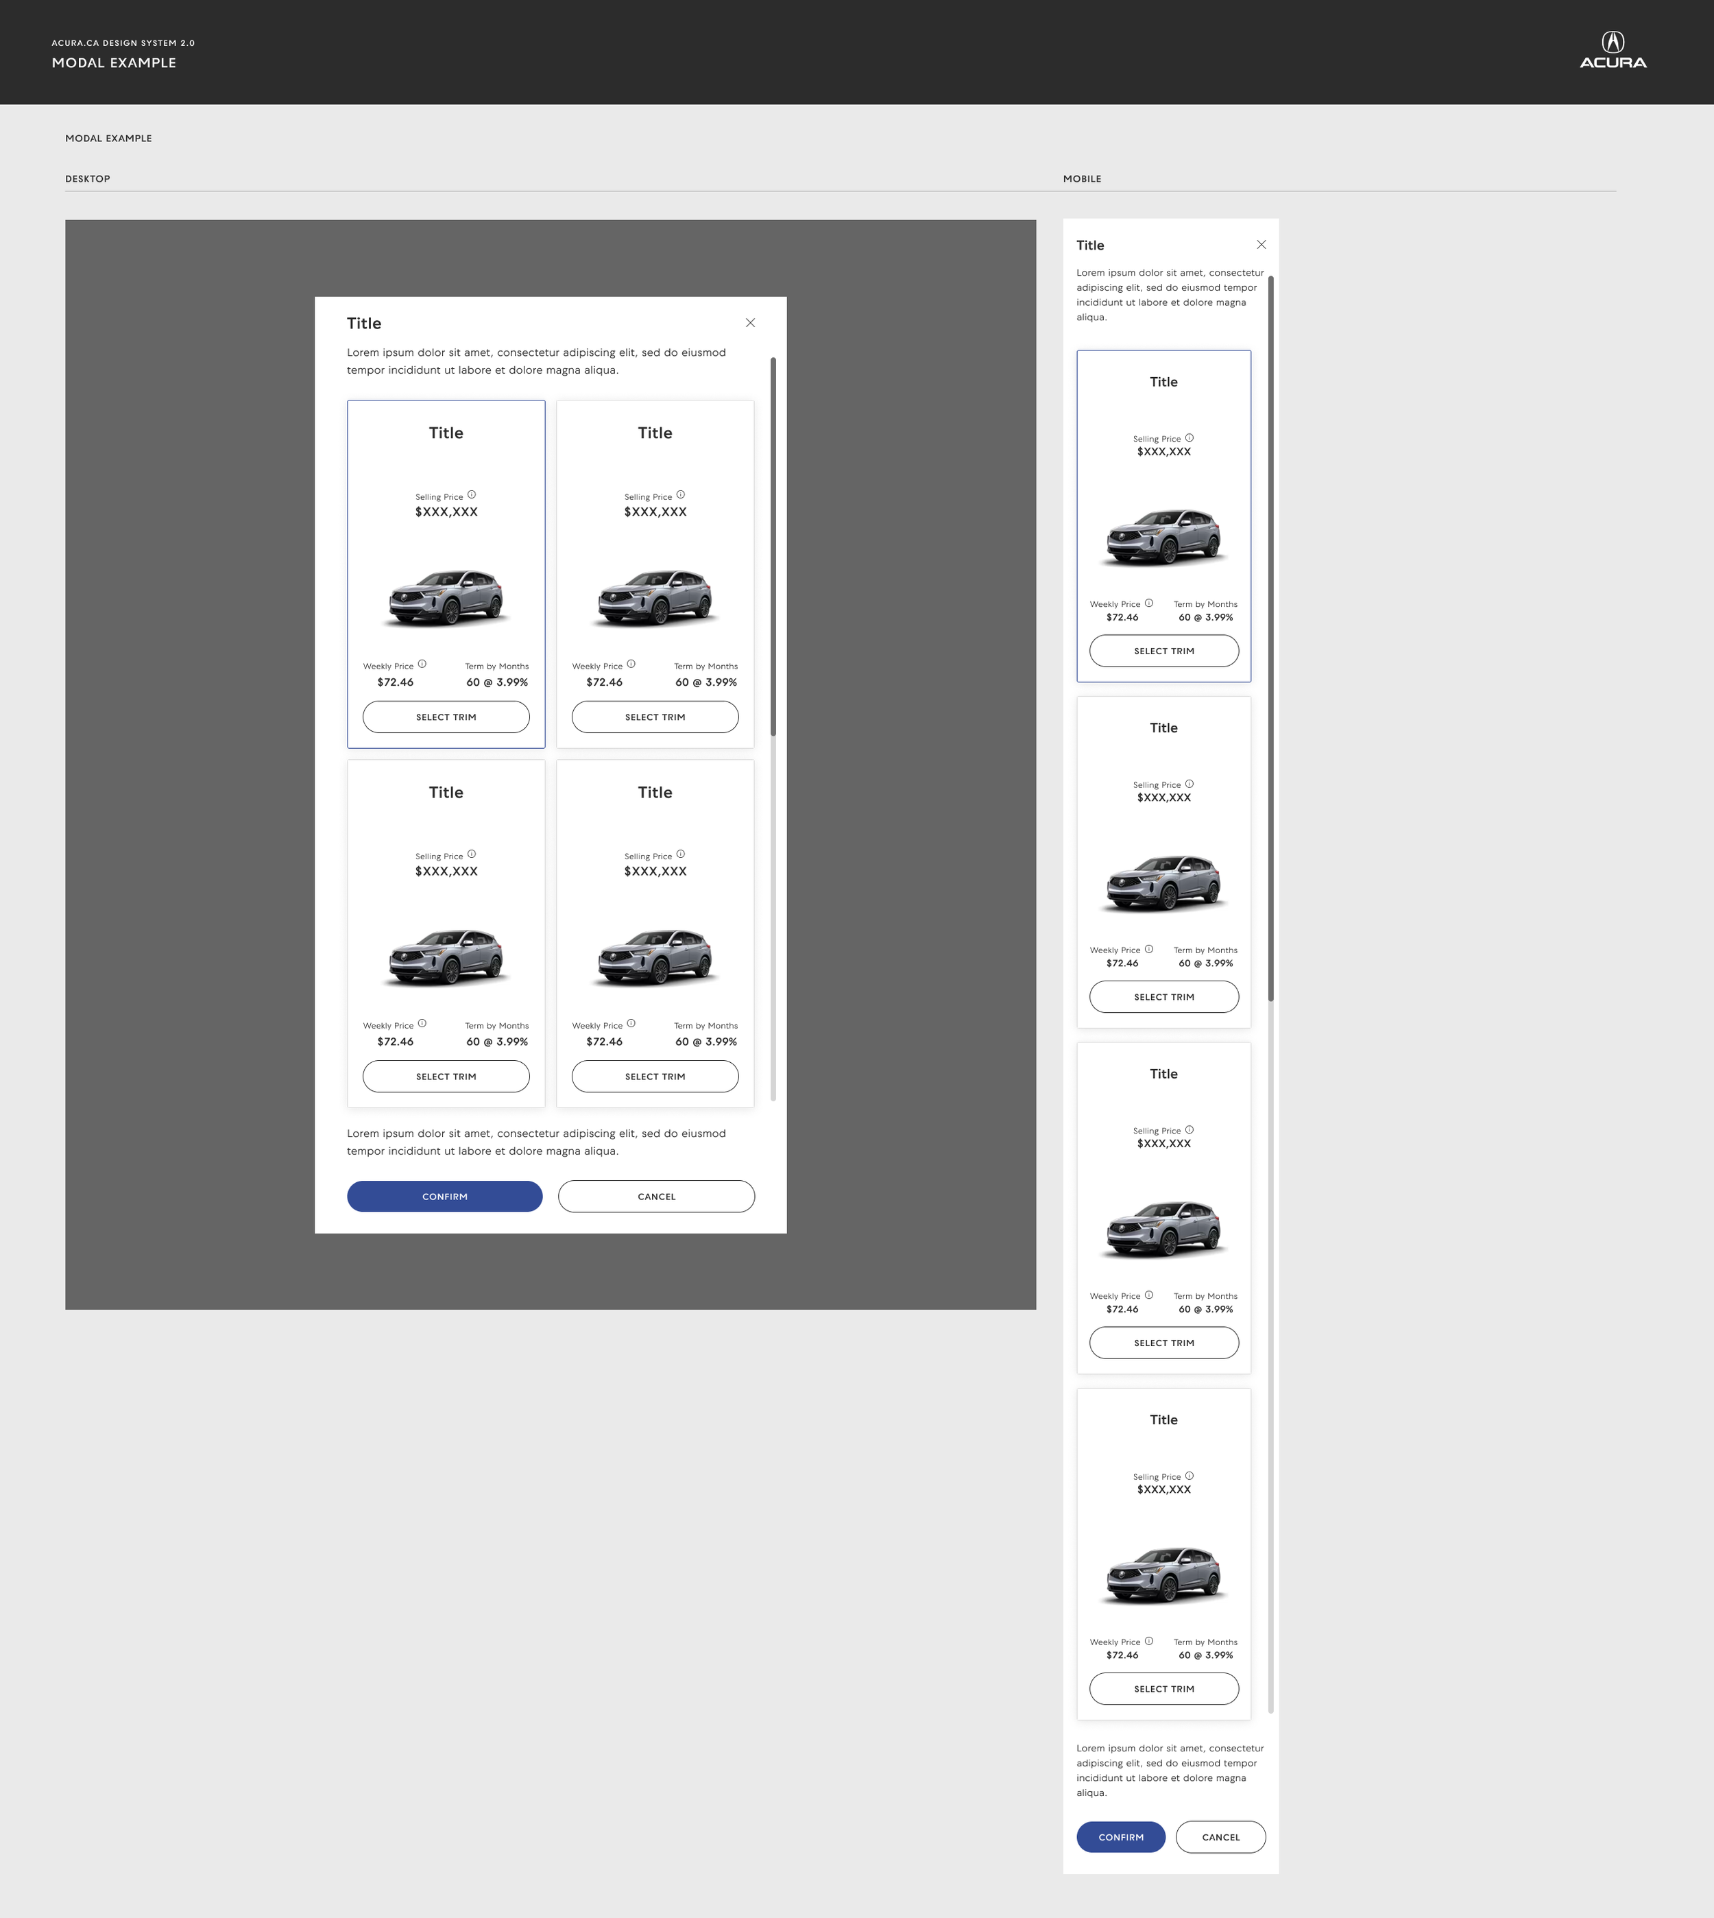
Task: Click the mobile modal's vertical scrollbar thumb
Action: click(x=1270, y=638)
